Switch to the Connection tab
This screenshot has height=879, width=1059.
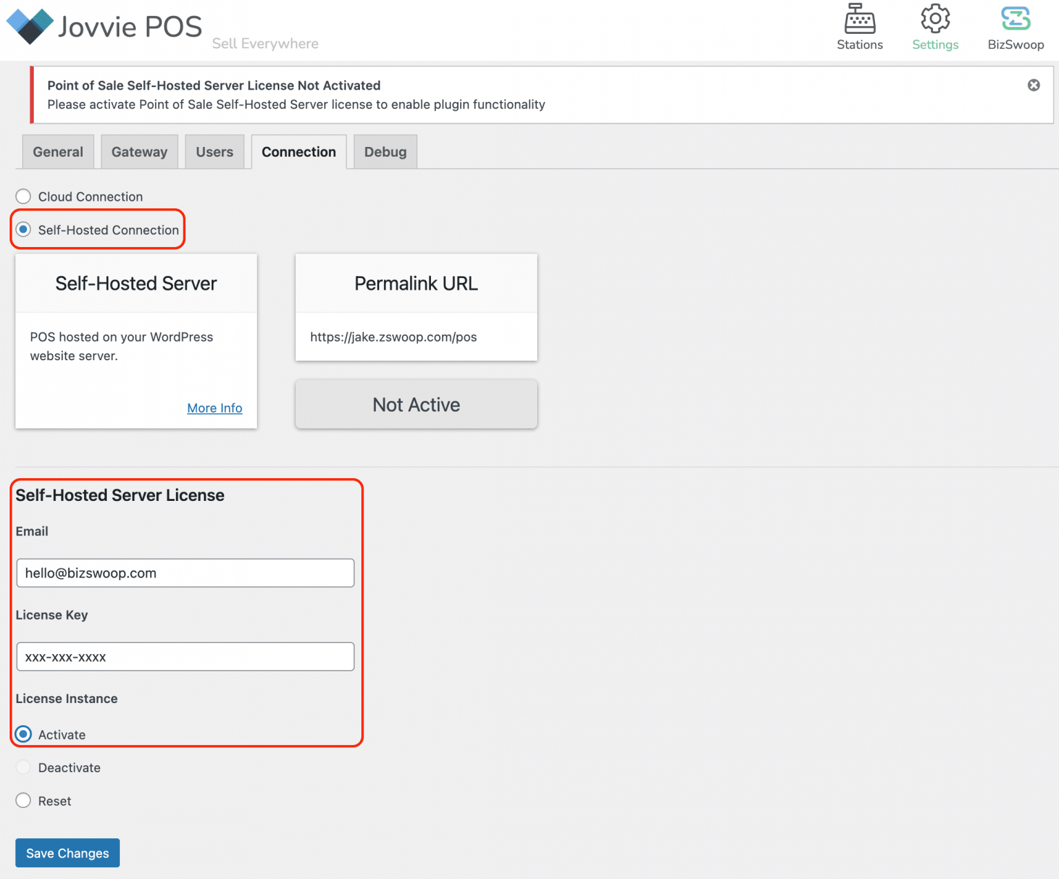click(x=299, y=152)
